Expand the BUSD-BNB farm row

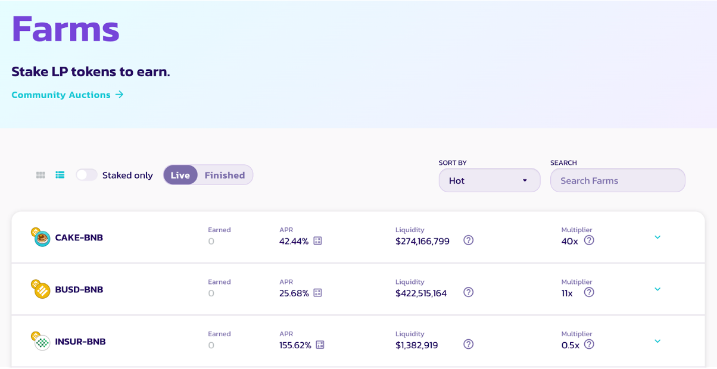[x=657, y=289]
